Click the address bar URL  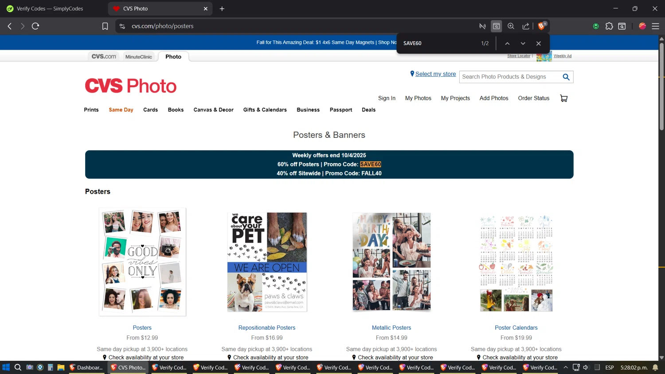(162, 26)
